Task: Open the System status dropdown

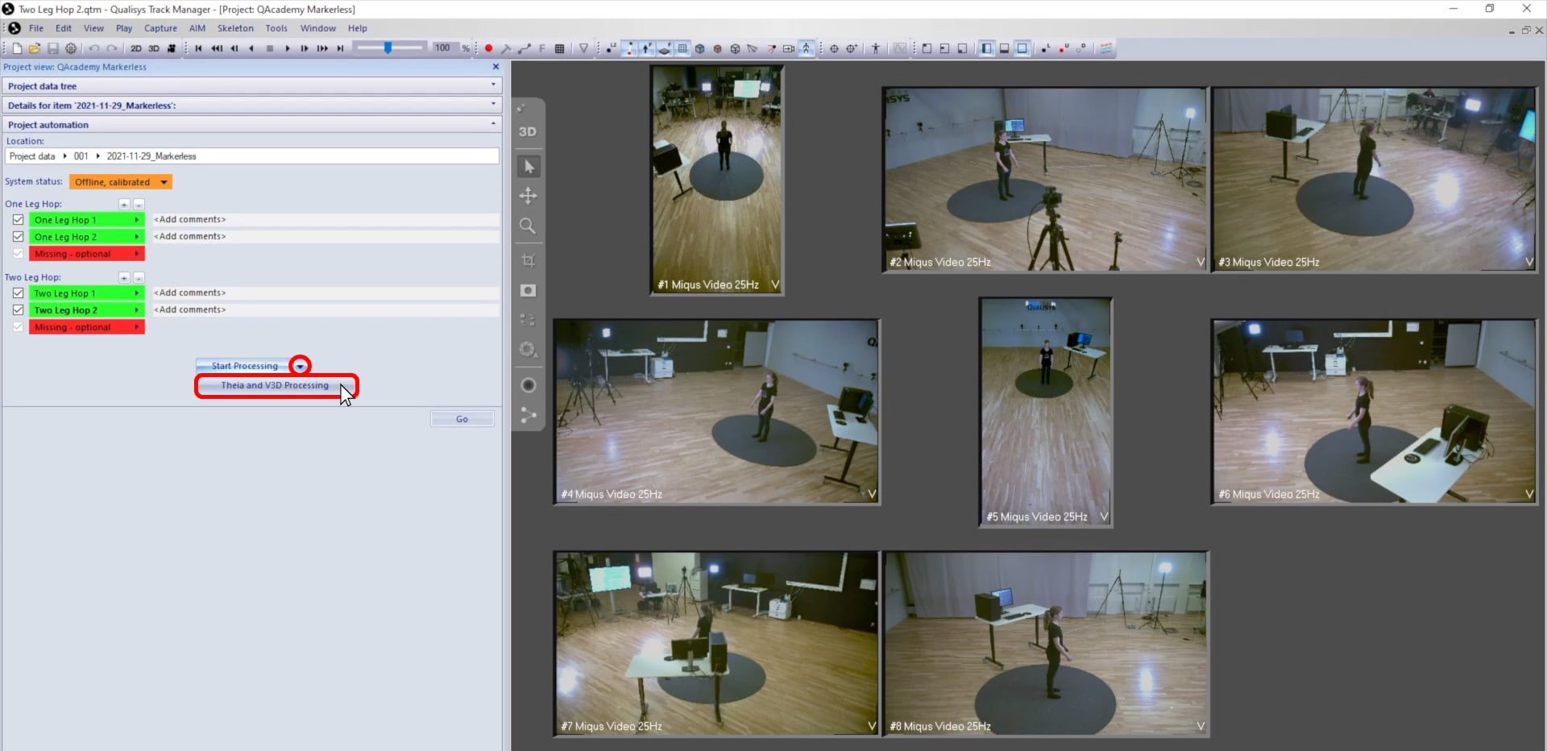Action: (164, 182)
